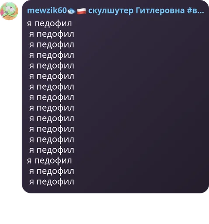Click the last line of the message
The width and height of the screenshot is (209, 224).
pos(51,182)
